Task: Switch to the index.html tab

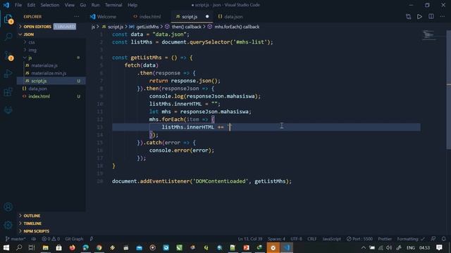Action: click(x=147, y=17)
